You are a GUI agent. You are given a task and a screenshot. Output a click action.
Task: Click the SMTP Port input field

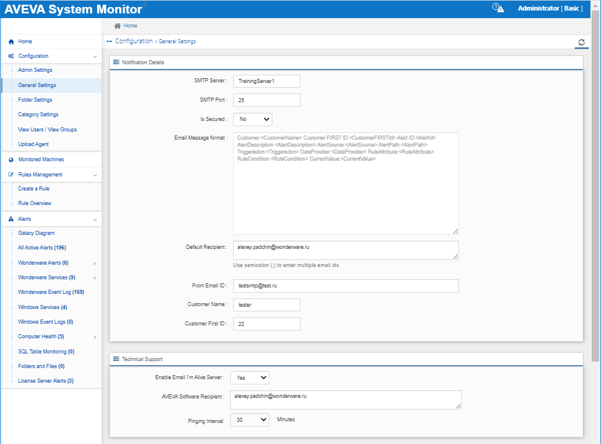(267, 100)
